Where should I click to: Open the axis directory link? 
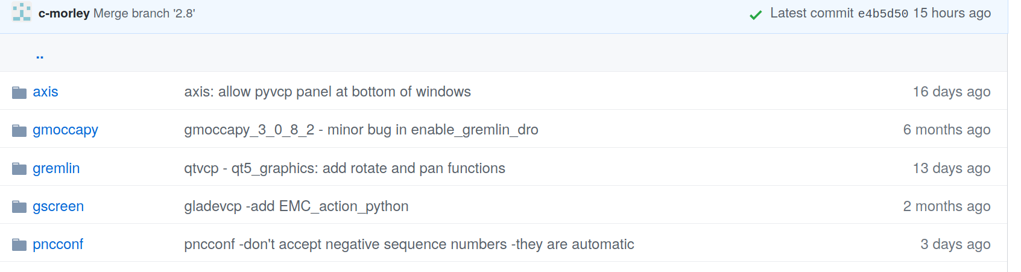(x=45, y=92)
